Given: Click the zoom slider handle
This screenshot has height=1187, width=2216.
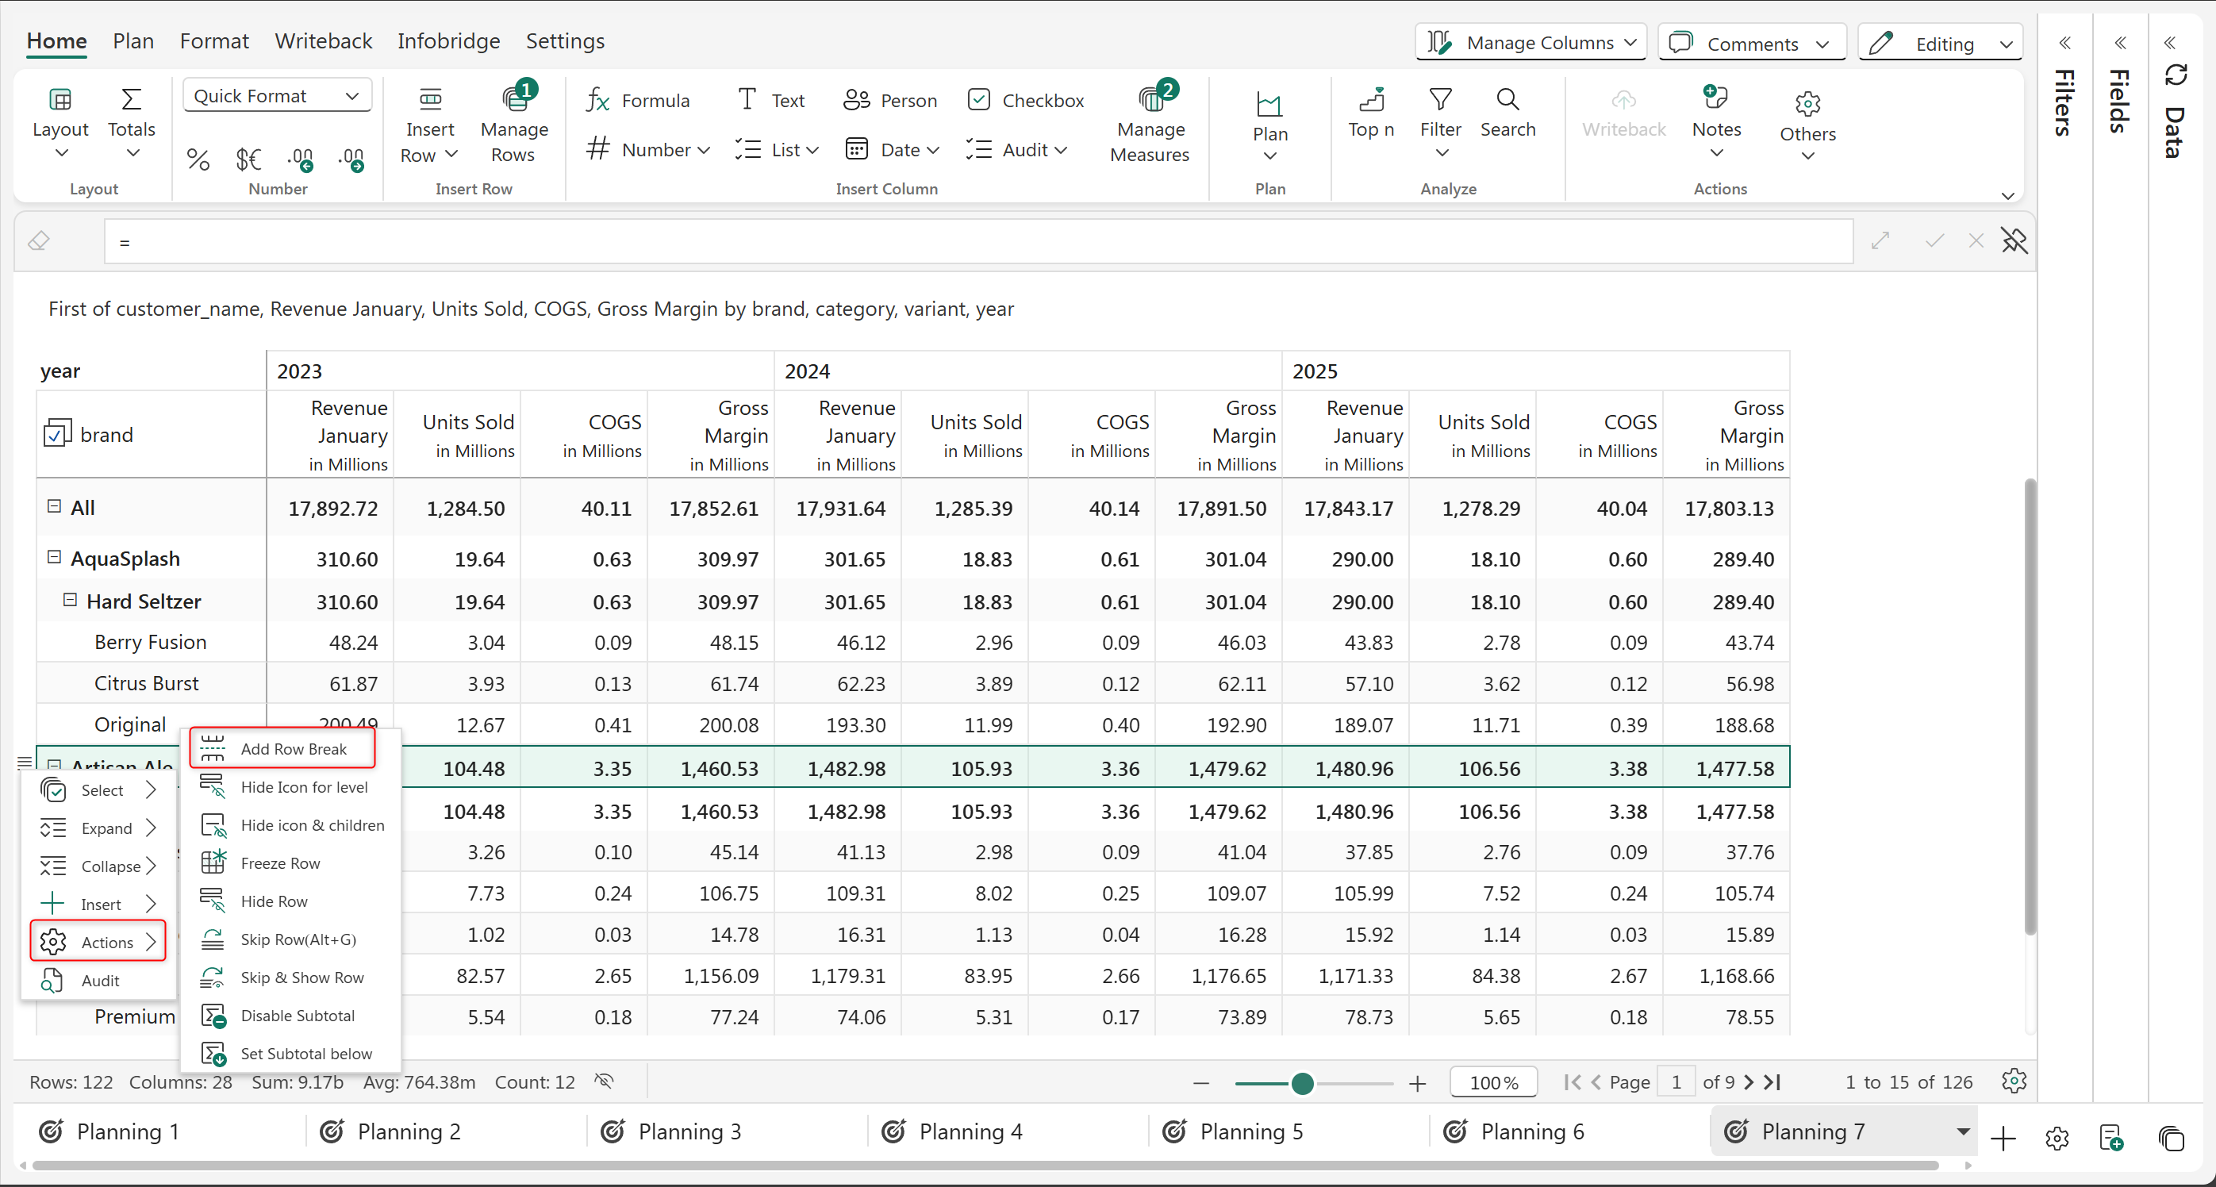Looking at the screenshot, I should pyautogui.click(x=1303, y=1083).
